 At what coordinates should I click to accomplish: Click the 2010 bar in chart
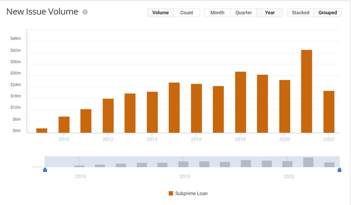tap(64, 124)
